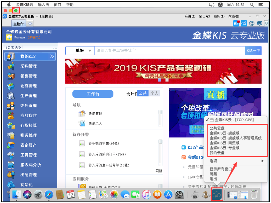Open Safari from the dock
The height and width of the screenshot is (203, 271).
(49, 195)
